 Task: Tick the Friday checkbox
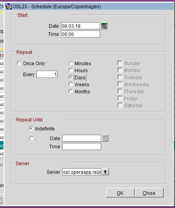120,98
